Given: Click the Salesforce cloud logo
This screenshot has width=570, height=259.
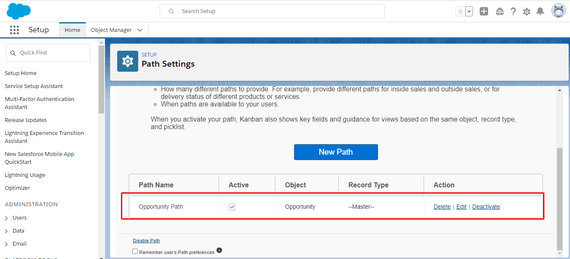Looking at the screenshot, I should pos(19,11).
